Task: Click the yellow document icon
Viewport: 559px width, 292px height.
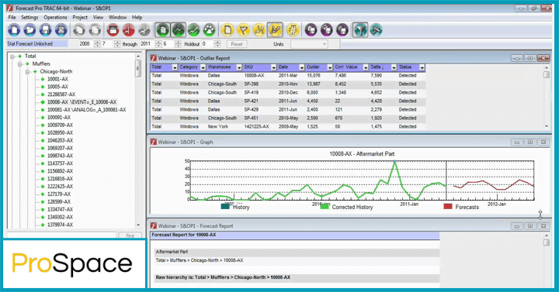Action: coord(227,30)
